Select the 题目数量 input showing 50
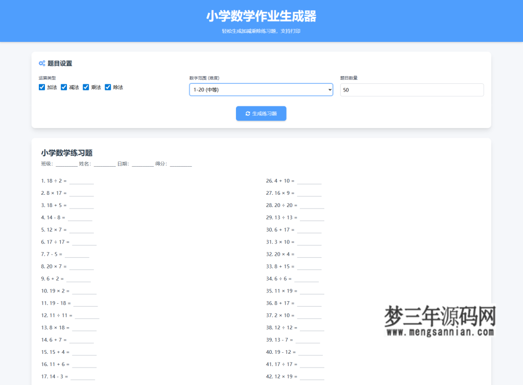Viewport: 523px width, 385px height. point(412,89)
